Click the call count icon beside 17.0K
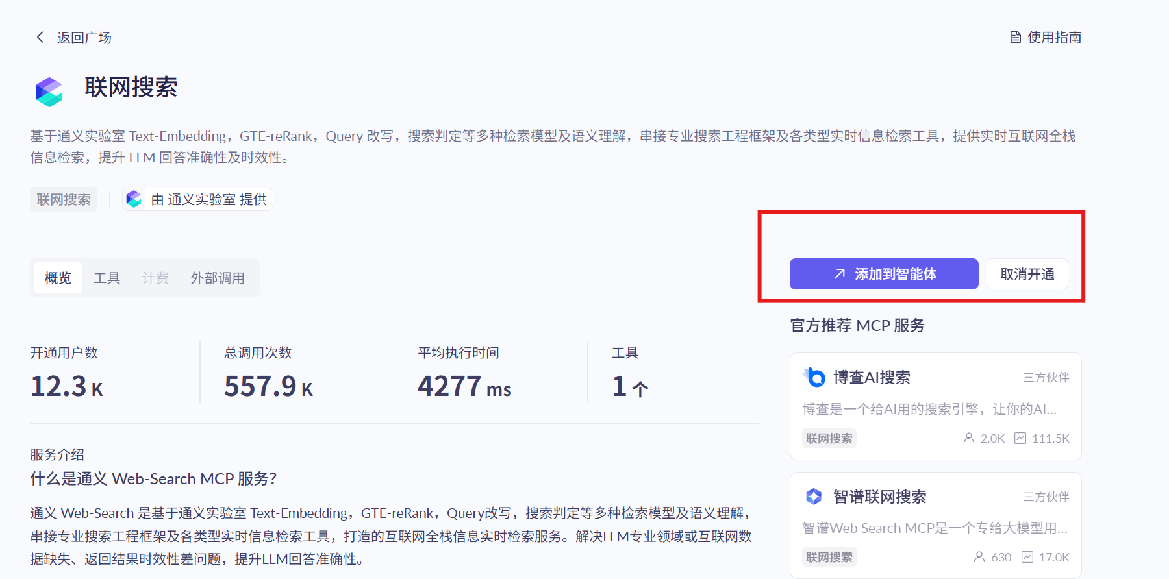1169x579 pixels. click(1027, 557)
